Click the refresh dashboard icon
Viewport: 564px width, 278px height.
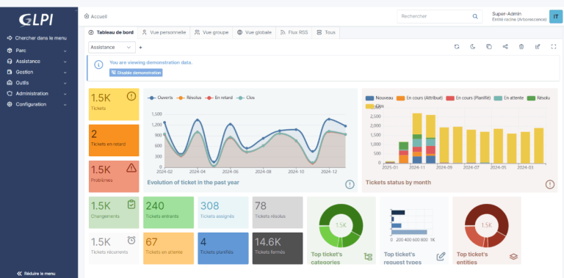[457, 47]
